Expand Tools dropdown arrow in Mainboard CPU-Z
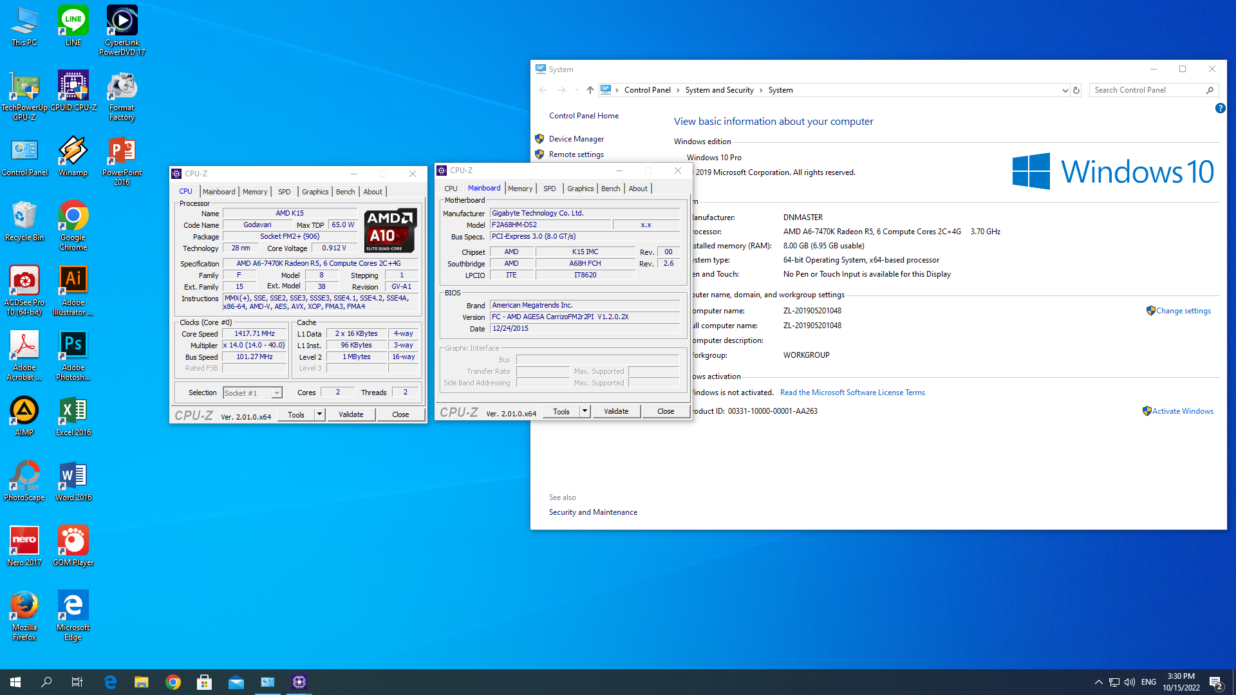1236x695 pixels. [x=585, y=411]
